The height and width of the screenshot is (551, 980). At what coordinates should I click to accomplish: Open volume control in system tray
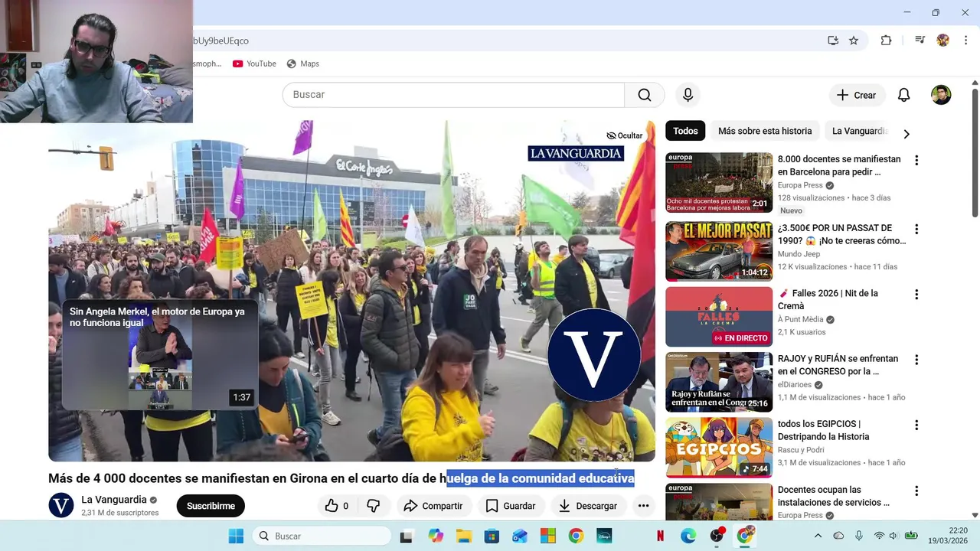point(895,536)
